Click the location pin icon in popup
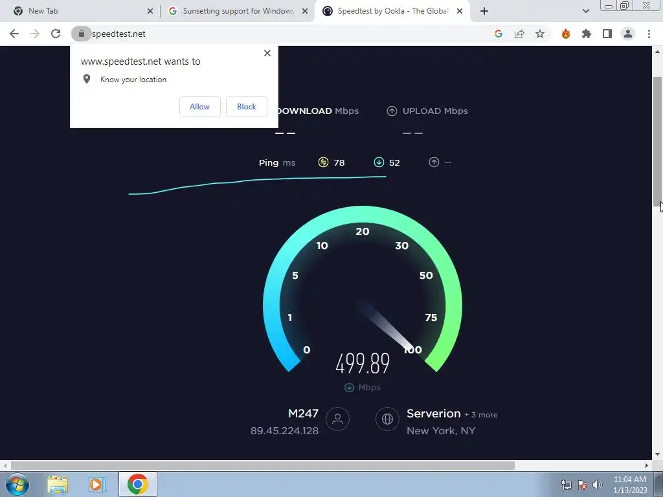Image resolution: width=663 pixels, height=497 pixels. 87,79
